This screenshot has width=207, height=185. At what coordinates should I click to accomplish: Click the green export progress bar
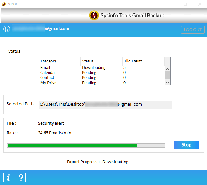pos(86,145)
